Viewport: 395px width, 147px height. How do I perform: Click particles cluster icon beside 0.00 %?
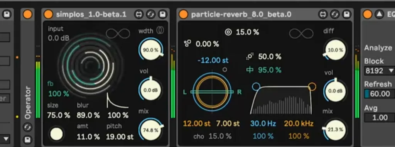click(x=187, y=44)
